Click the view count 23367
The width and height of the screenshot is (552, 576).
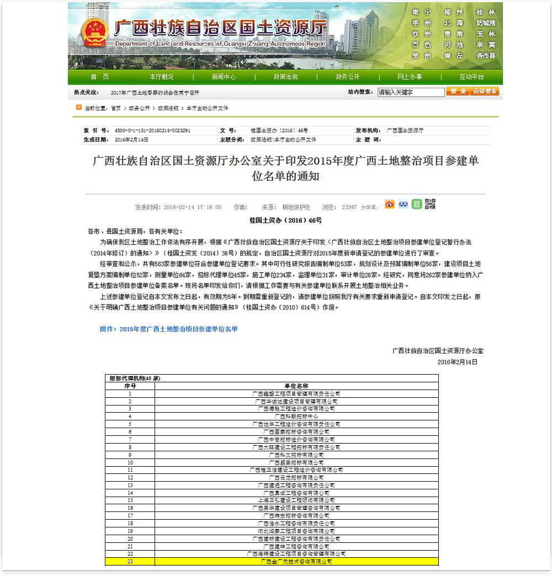coord(349,207)
